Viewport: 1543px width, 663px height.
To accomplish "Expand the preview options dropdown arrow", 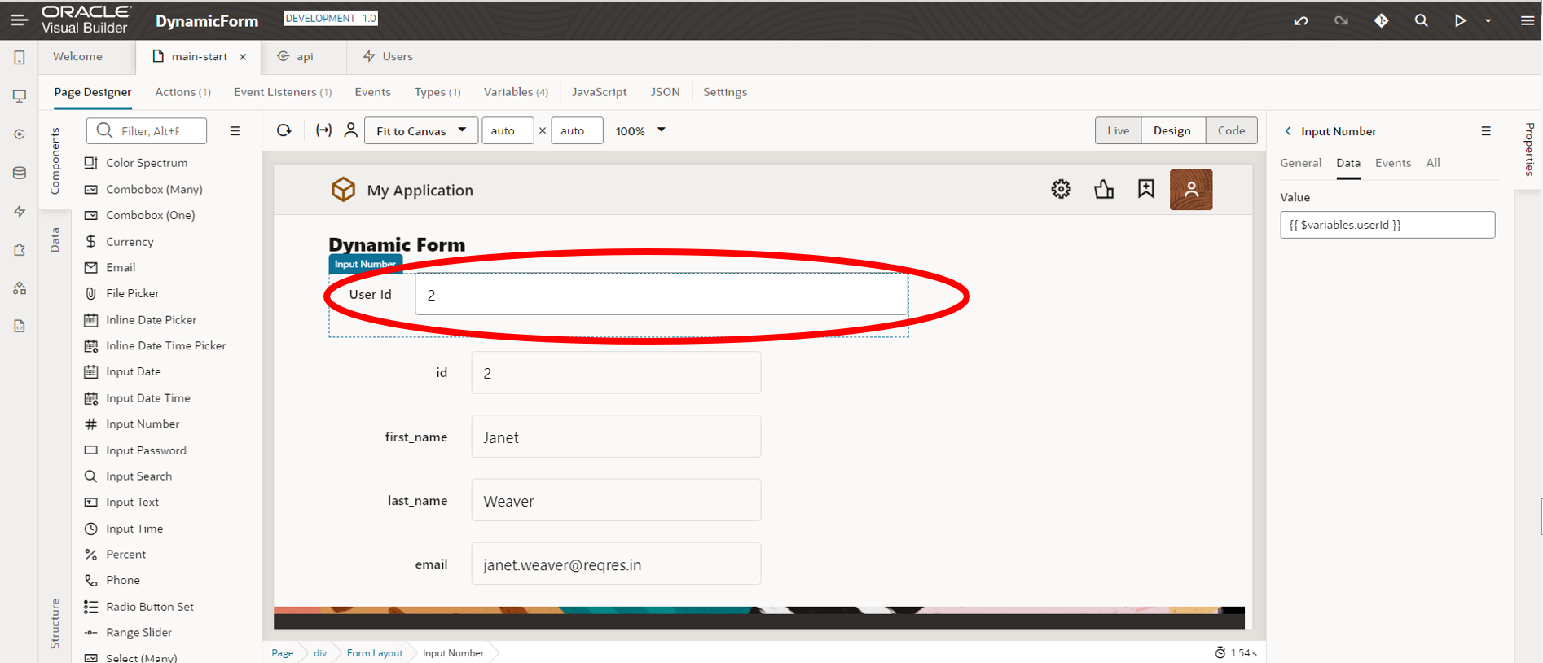I will pos(1488,21).
